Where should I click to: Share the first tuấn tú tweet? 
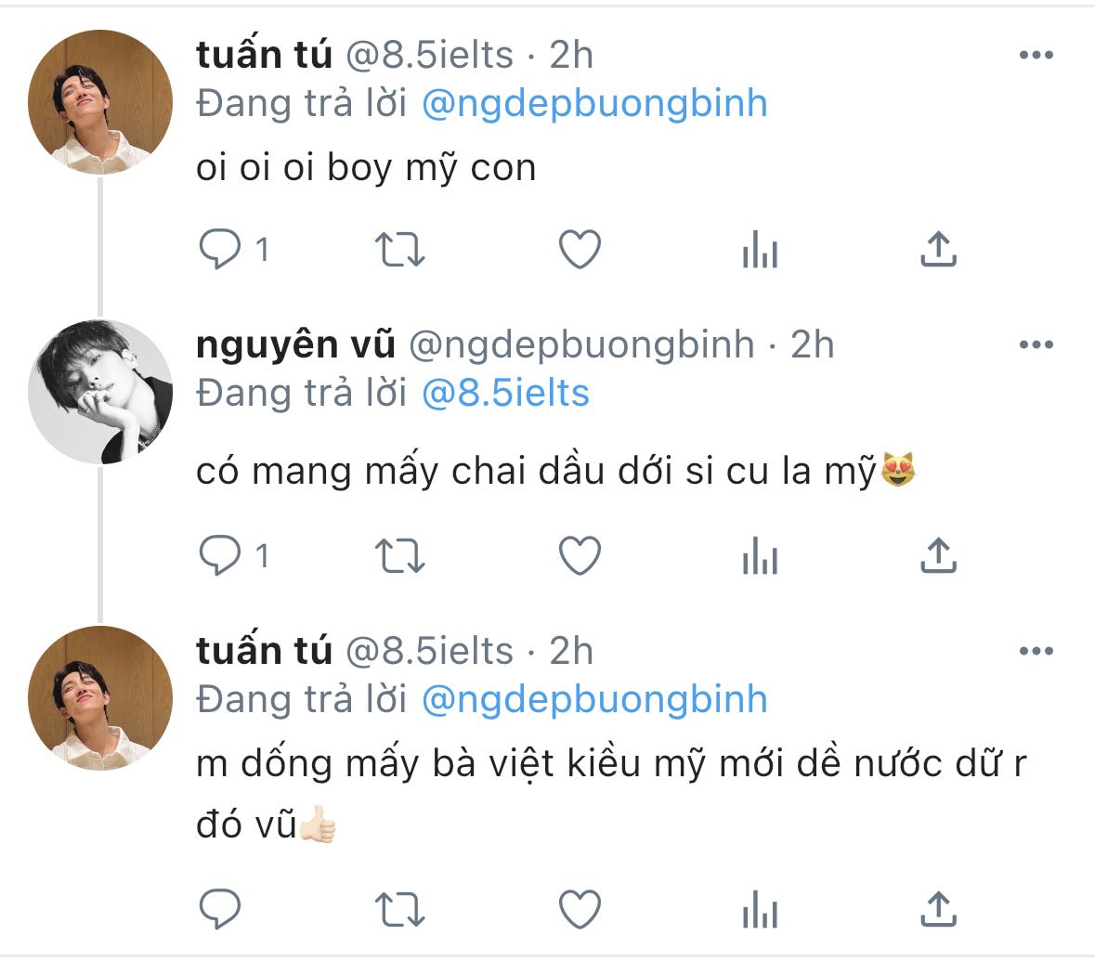[x=938, y=250]
